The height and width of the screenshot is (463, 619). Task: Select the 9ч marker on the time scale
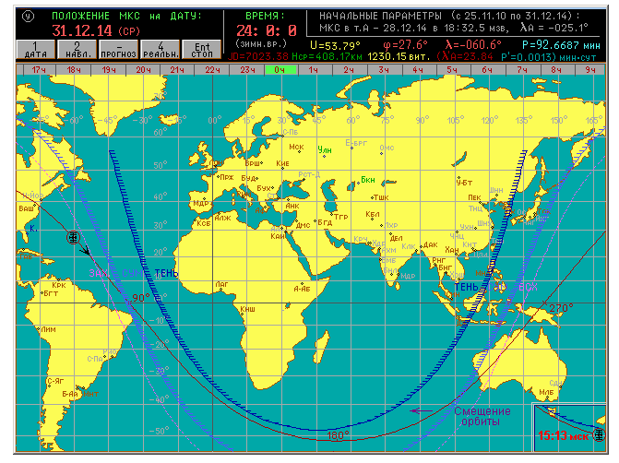tap(590, 70)
